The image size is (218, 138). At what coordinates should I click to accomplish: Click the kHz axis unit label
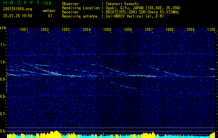pyautogui.click(x=3, y=28)
